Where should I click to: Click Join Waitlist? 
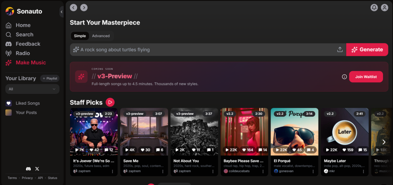click(x=366, y=77)
